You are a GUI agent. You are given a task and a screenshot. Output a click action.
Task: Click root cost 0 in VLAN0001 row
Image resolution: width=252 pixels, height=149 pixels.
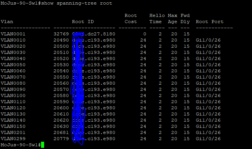coord(145,34)
